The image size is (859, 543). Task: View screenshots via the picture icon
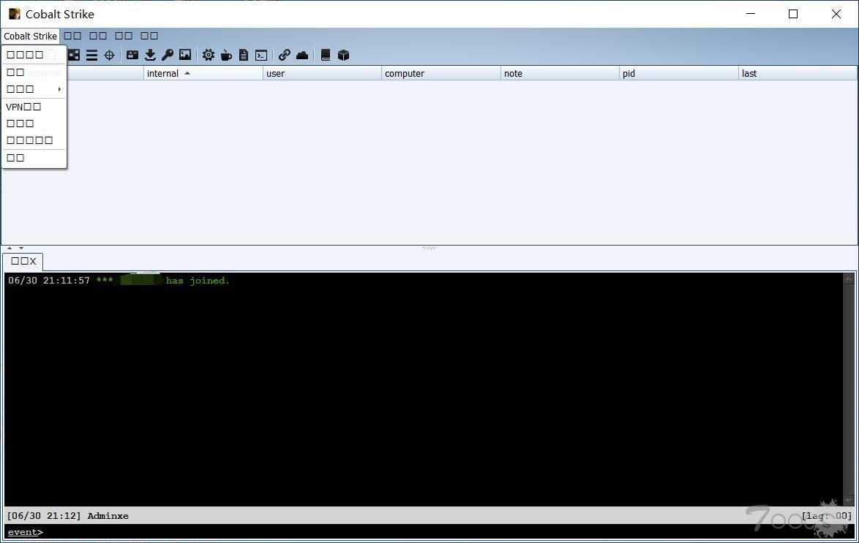click(185, 56)
